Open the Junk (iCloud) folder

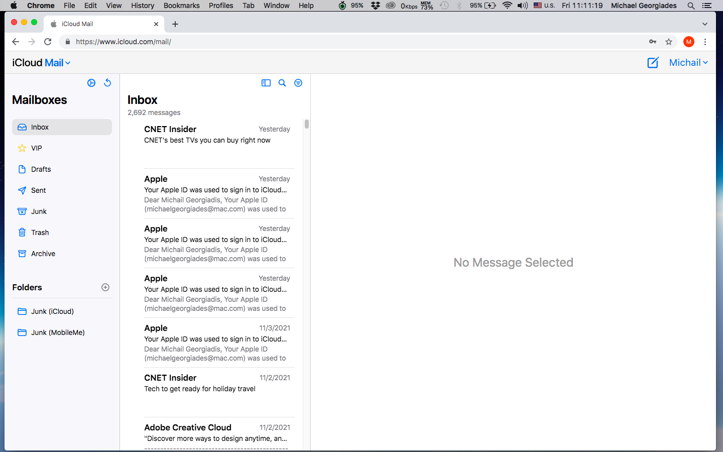(x=62, y=311)
